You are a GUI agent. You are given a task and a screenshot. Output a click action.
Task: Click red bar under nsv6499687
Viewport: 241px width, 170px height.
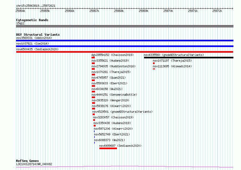[x=108, y=148]
